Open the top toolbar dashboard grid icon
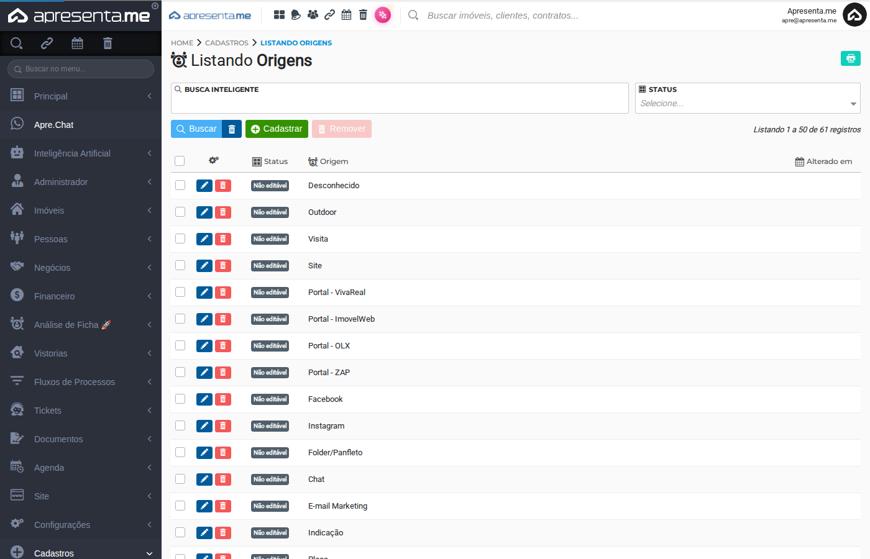Screen dimensions: 870x559 [279, 15]
